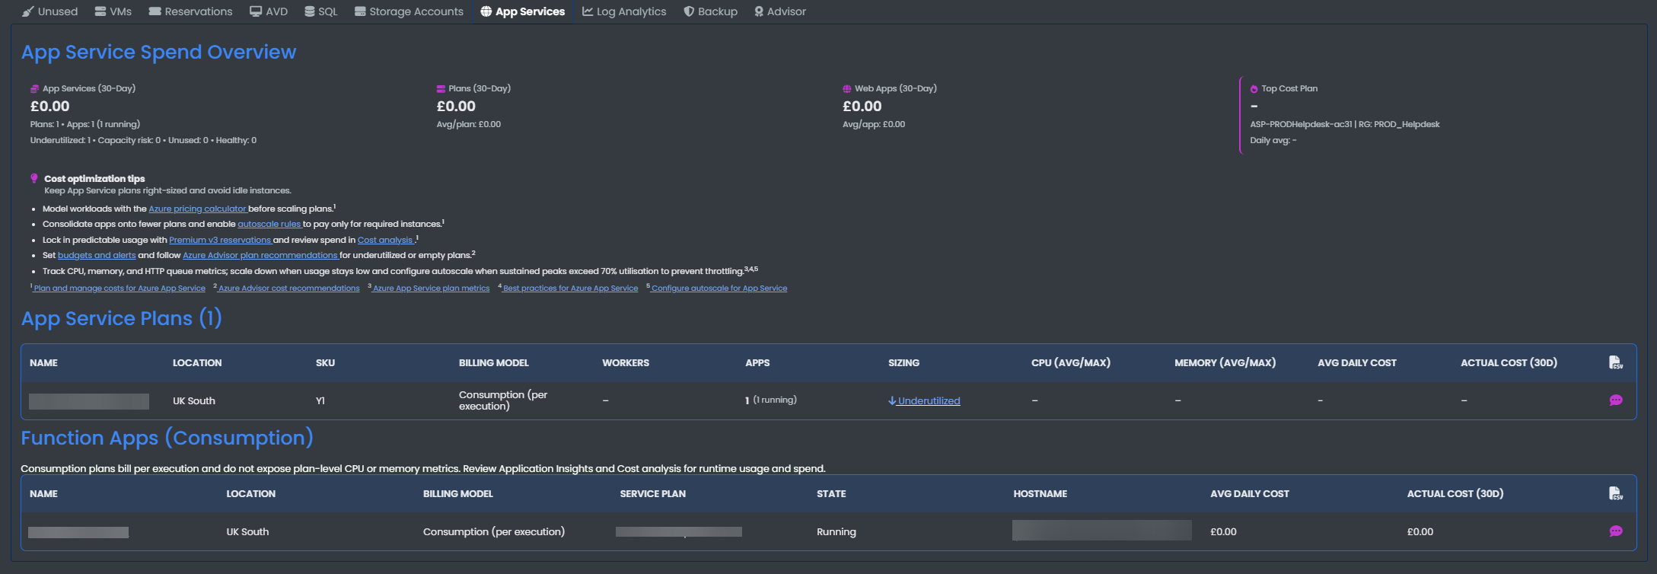1657x574 pixels.
Task: Click the HOSTNAME column header
Action: 1040,494
